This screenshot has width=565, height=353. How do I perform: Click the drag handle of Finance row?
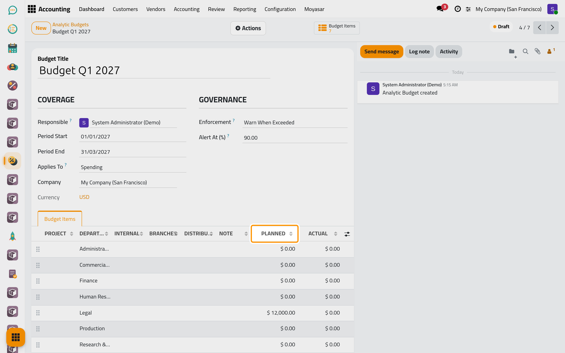click(38, 281)
